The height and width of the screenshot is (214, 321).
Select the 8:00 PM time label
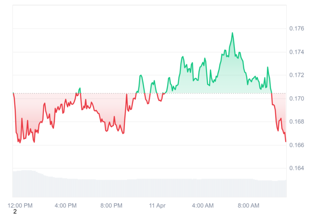[x=111, y=206]
